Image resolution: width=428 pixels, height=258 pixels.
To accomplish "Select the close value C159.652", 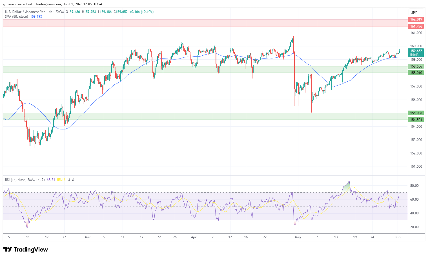I will [121, 12].
